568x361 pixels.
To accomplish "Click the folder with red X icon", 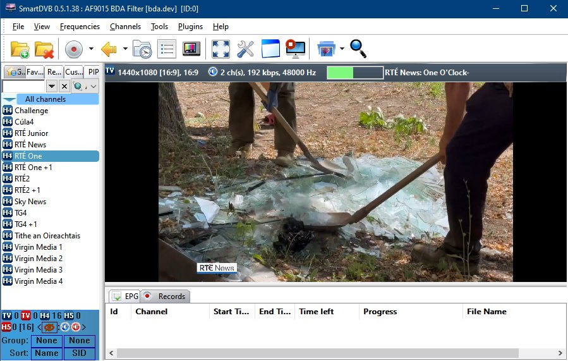I will [x=44, y=49].
